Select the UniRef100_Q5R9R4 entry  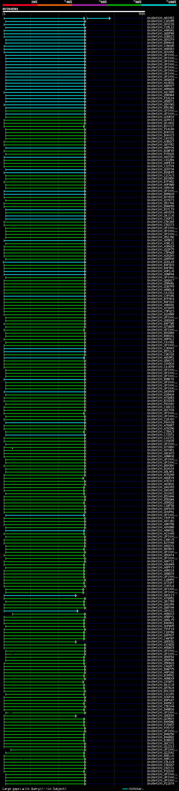pyautogui.click(x=161, y=95)
